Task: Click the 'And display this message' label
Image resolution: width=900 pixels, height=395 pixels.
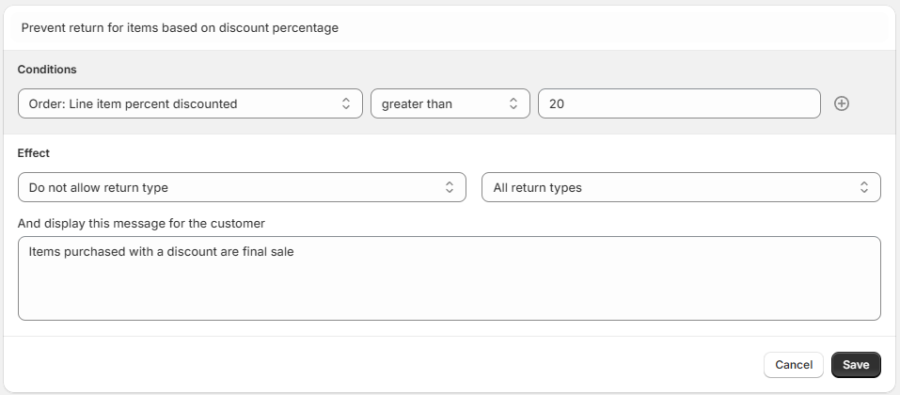Action: (141, 224)
